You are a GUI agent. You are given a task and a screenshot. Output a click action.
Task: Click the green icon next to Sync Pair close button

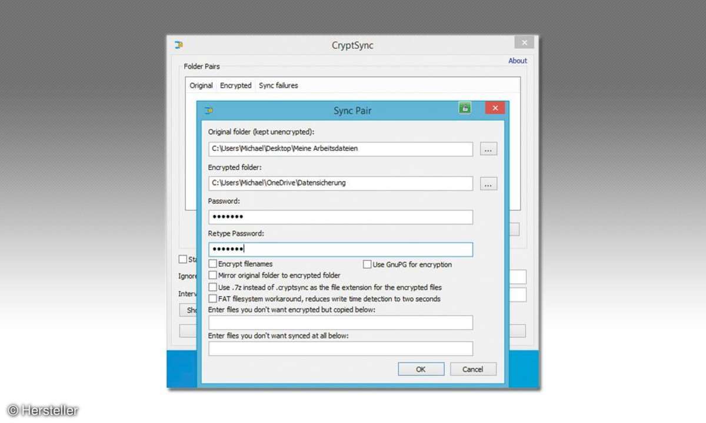coord(465,108)
